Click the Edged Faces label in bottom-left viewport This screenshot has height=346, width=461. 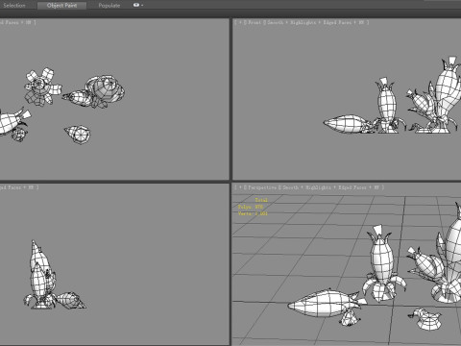[x=11, y=187]
